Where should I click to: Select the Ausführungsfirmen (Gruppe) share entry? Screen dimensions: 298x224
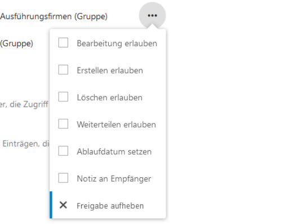[x=54, y=16]
